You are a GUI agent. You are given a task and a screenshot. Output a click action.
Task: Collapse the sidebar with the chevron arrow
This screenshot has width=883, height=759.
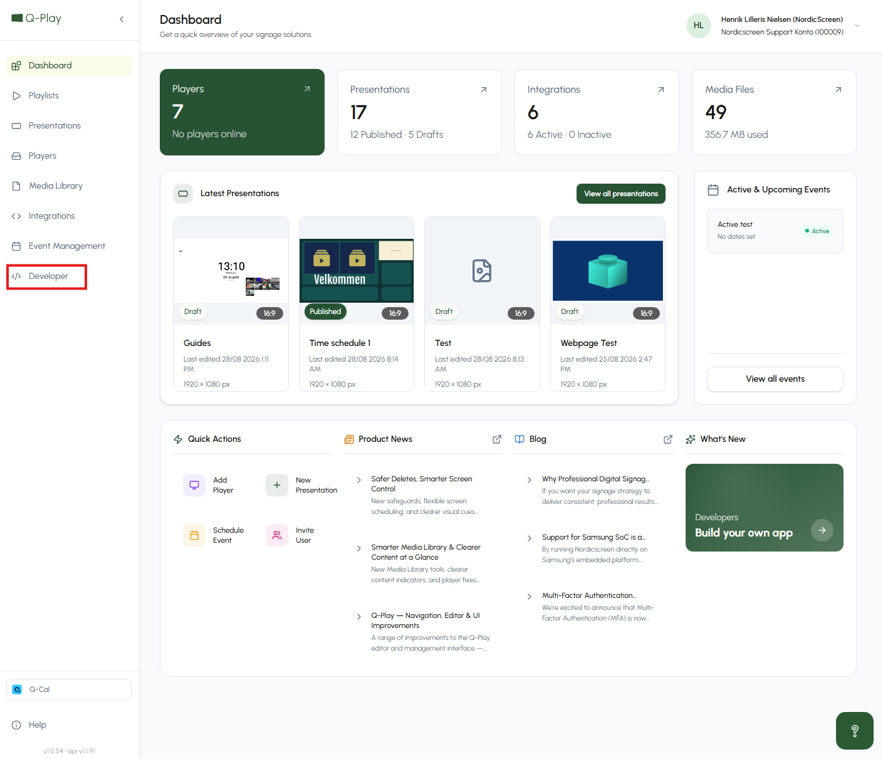click(122, 19)
